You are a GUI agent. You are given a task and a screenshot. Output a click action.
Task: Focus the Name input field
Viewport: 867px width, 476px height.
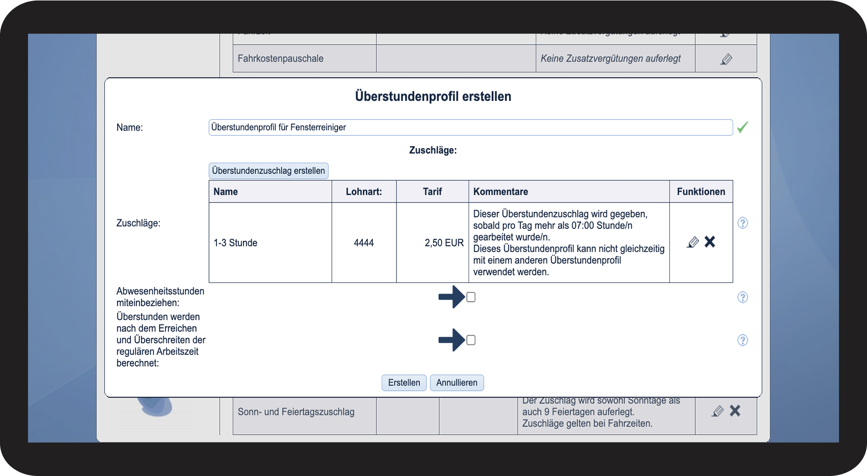point(471,127)
